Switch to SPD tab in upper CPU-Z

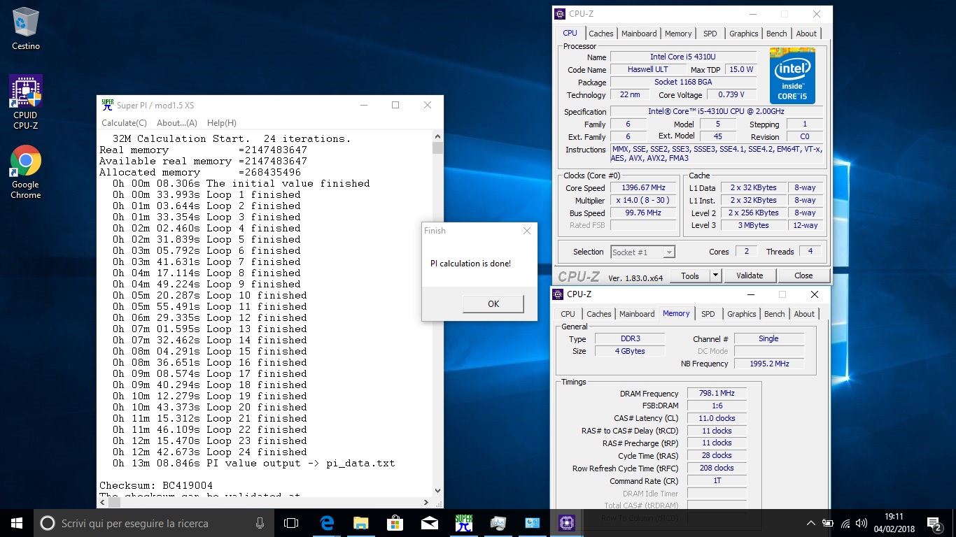[x=710, y=34]
